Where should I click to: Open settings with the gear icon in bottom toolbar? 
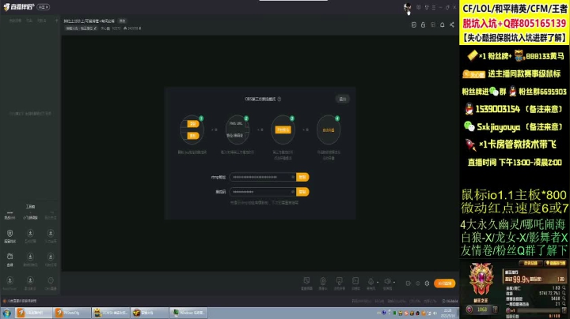tap(427, 283)
